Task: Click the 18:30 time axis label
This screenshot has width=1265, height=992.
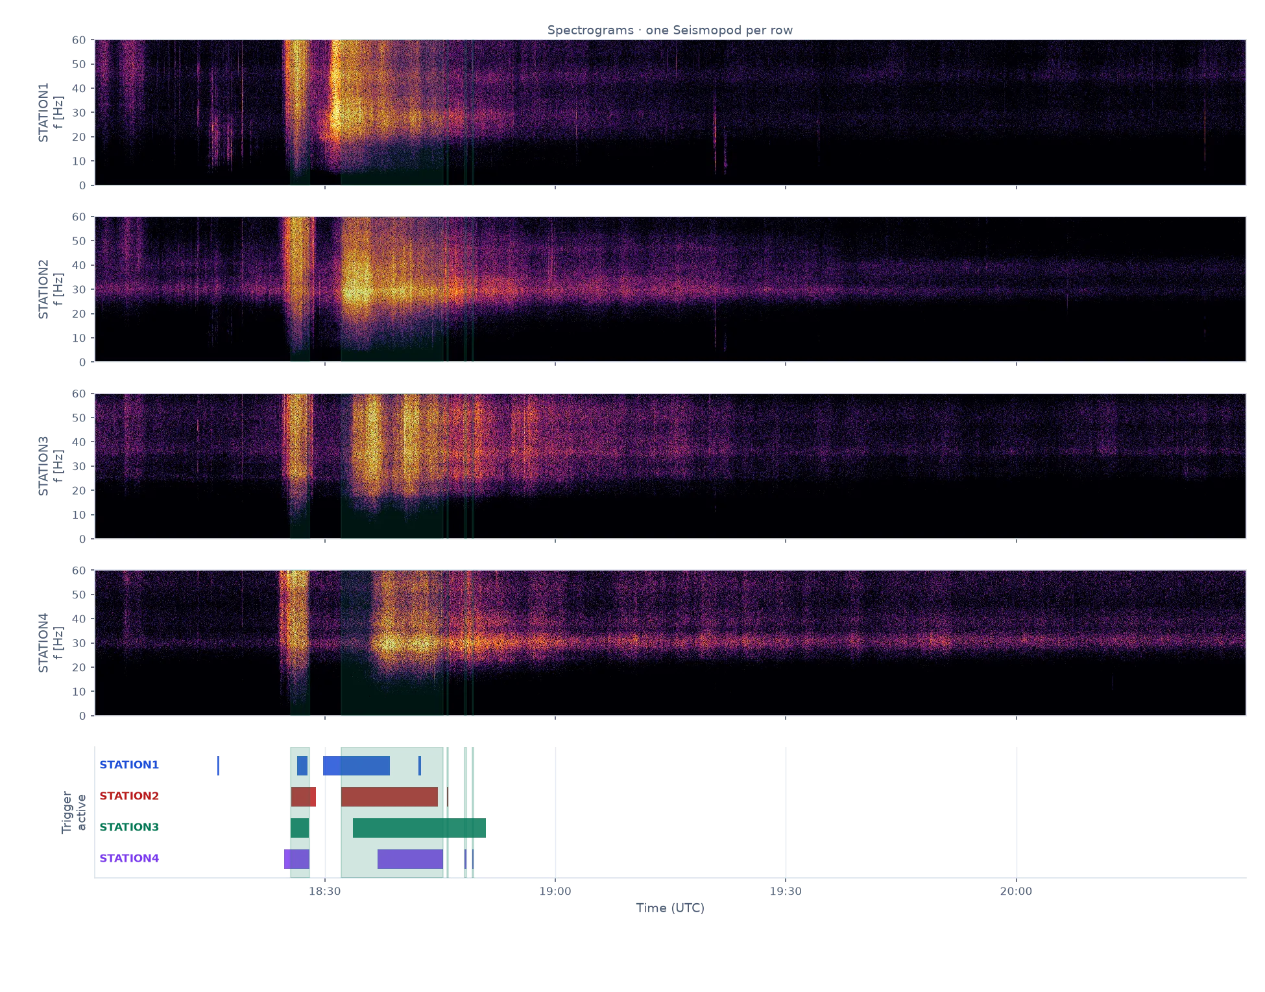Action: click(324, 892)
